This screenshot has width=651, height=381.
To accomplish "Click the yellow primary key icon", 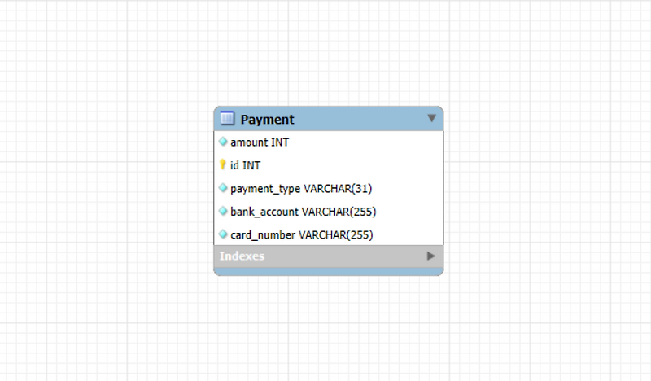I will (x=222, y=164).
